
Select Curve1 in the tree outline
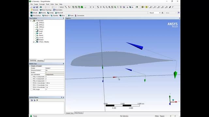pos(41,29)
